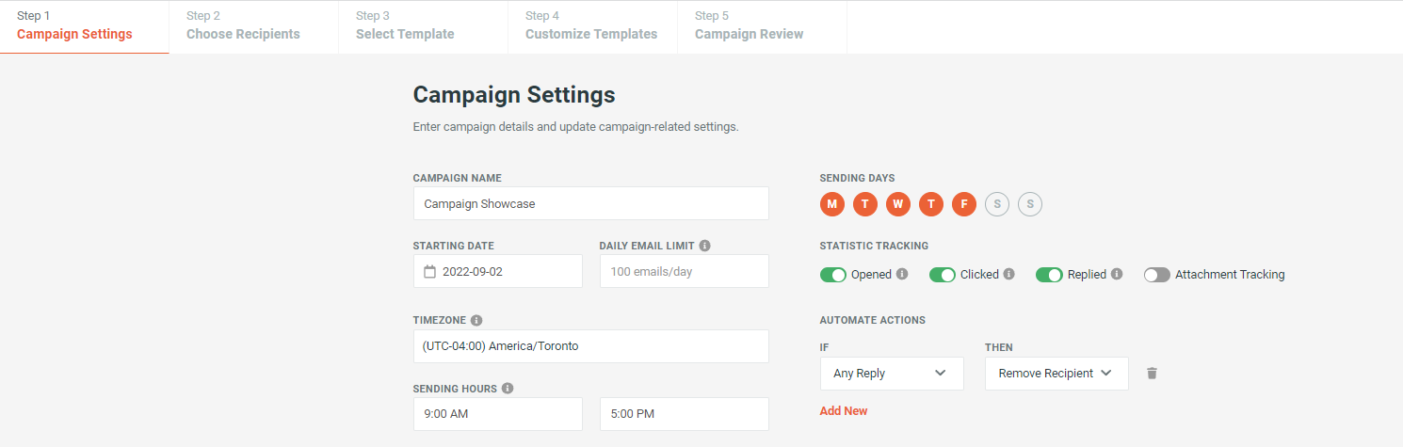Toggle Wednesday sending day
The width and height of the screenshot is (1403, 447).
[898, 204]
